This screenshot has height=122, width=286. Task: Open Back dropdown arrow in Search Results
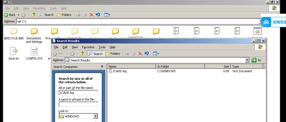point(67,54)
